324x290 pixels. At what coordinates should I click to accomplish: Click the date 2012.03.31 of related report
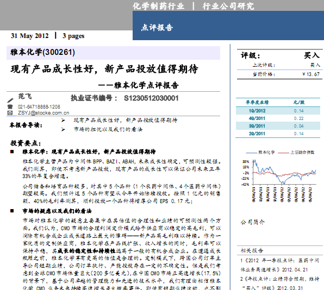point(290,288)
